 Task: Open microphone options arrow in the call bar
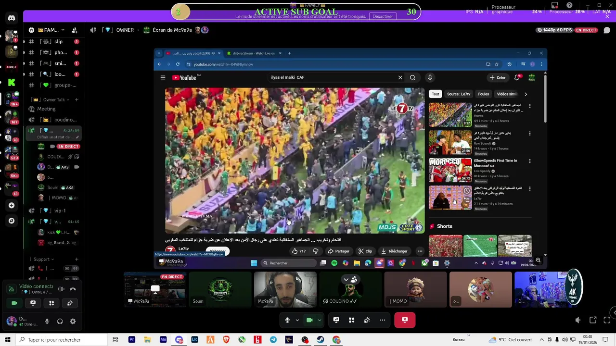(297, 320)
